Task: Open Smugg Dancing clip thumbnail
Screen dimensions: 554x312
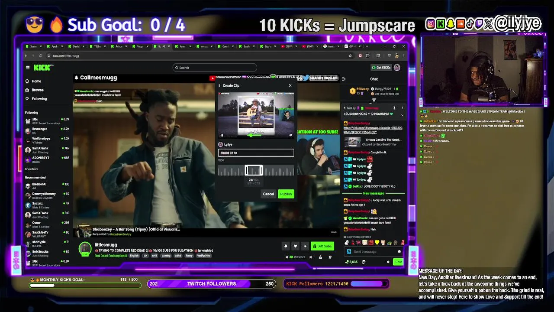Action: (352, 142)
